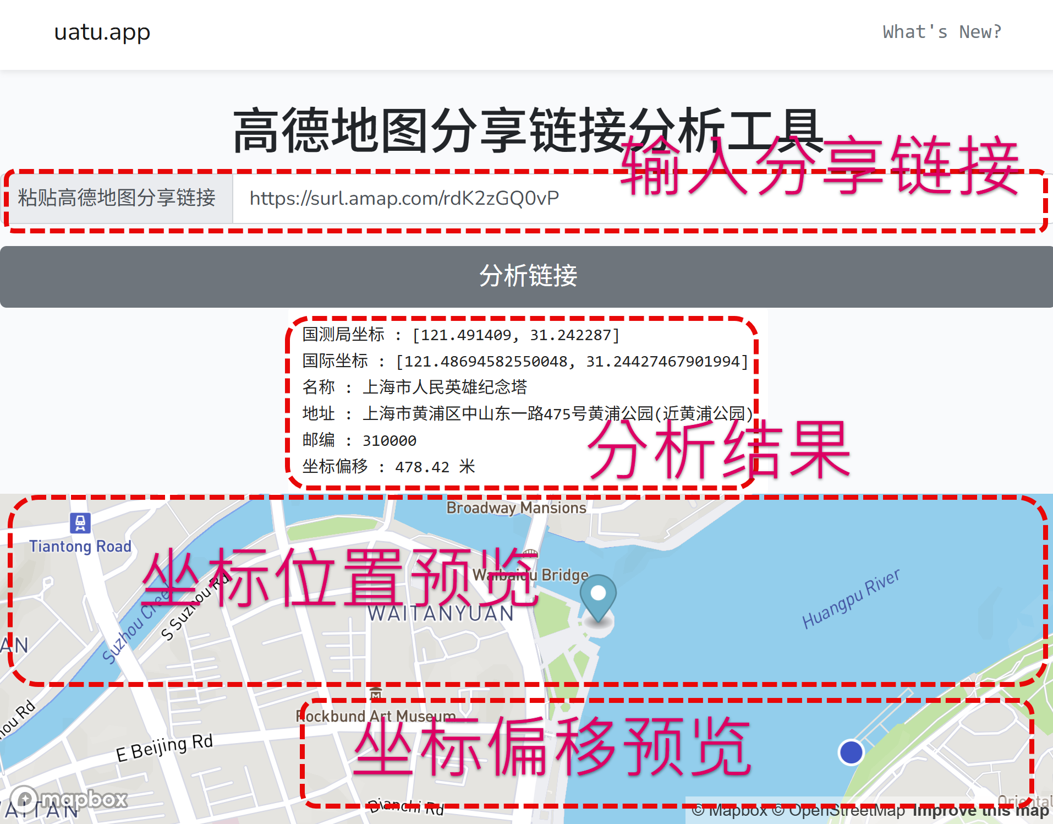This screenshot has height=824, width=1053.
Task: Select the 国测局坐标 result line
Action: pos(461,335)
